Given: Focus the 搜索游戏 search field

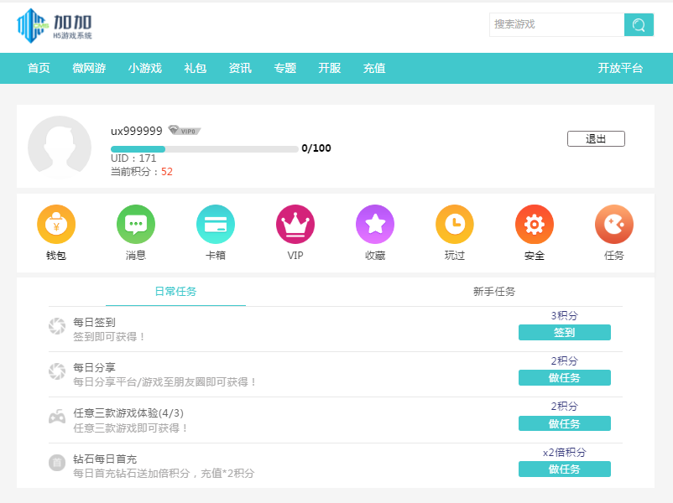Looking at the screenshot, I should (556, 25).
